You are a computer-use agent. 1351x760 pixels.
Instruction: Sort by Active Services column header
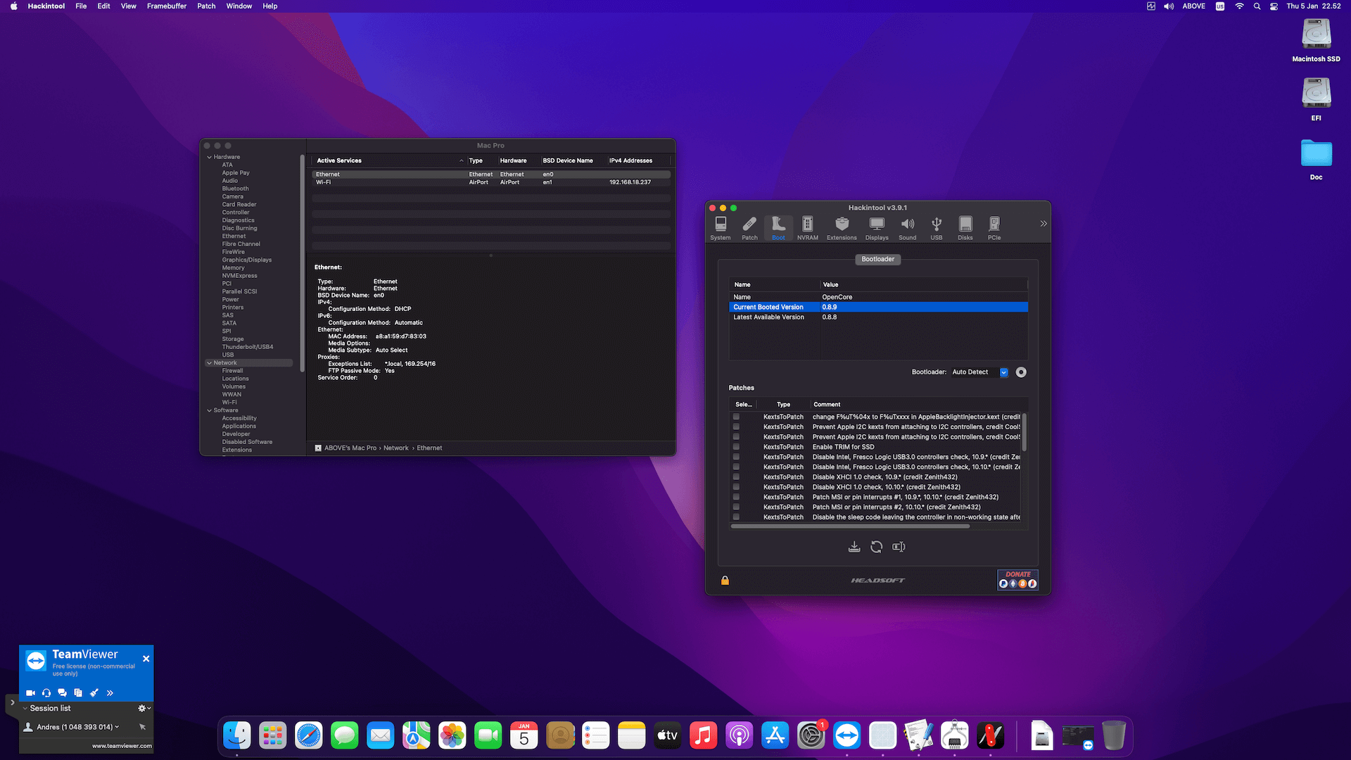(x=390, y=160)
